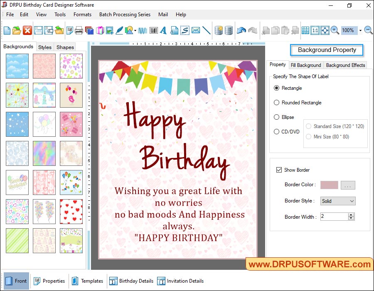
Task: Open the zoom percentage dropdown
Action: 360,30
